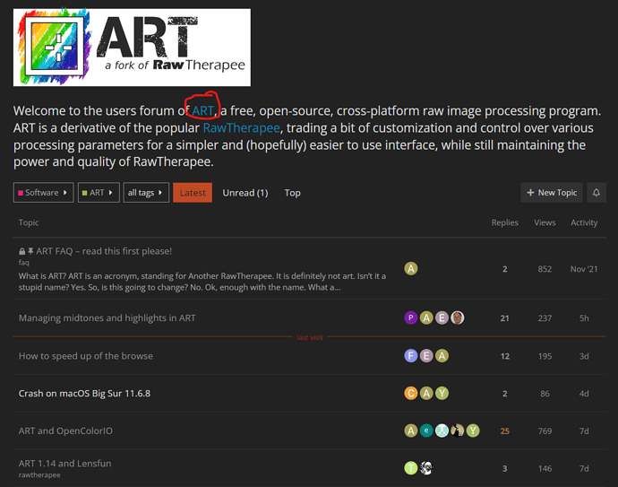Image resolution: width=618 pixels, height=487 pixels.
Task: Open the Software category dropdown
Action: click(x=44, y=193)
